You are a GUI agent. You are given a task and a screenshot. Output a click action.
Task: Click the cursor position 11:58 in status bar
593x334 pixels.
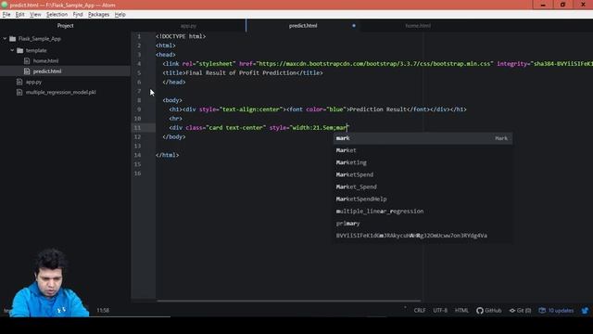coord(103,310)
